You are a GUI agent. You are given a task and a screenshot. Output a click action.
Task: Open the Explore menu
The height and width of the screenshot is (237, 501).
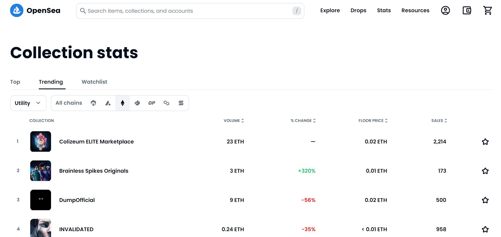click(330, 10)
